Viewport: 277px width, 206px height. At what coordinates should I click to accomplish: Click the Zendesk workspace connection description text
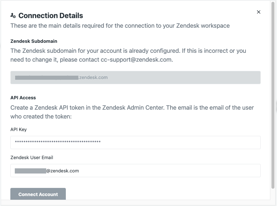click(x=120, y=25)
